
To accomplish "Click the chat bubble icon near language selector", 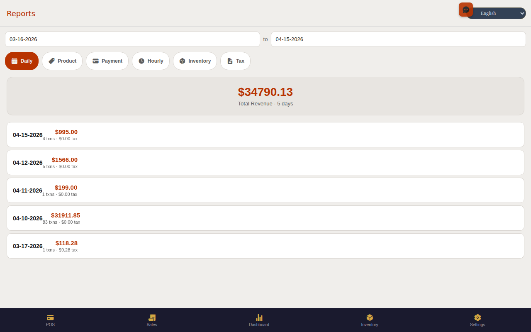I will 465,9.
